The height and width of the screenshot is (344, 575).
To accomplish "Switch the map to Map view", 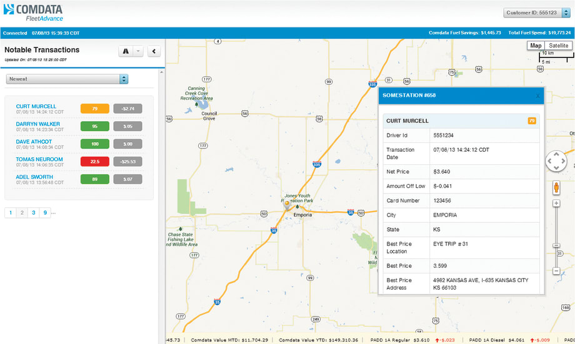I will point(536,46).
